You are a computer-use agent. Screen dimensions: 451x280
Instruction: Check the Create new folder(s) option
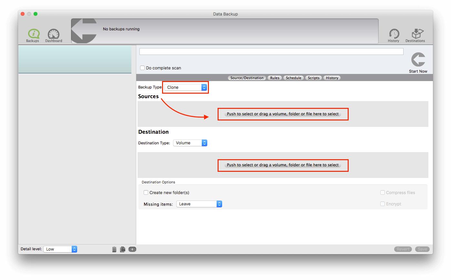(146, 192)
